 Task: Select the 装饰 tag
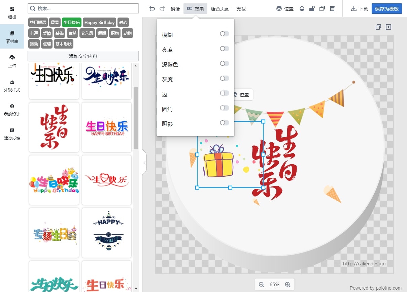pyautogui.click(x=60, y=33)
